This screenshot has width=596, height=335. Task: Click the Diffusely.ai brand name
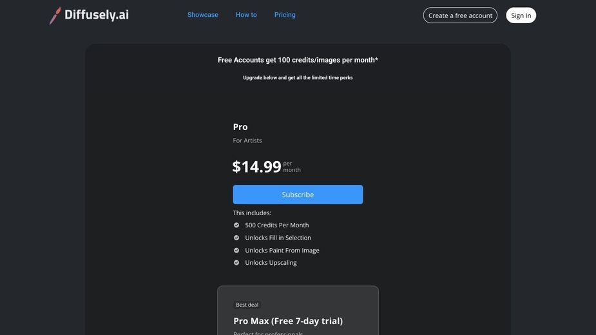(x=97, y=14)
